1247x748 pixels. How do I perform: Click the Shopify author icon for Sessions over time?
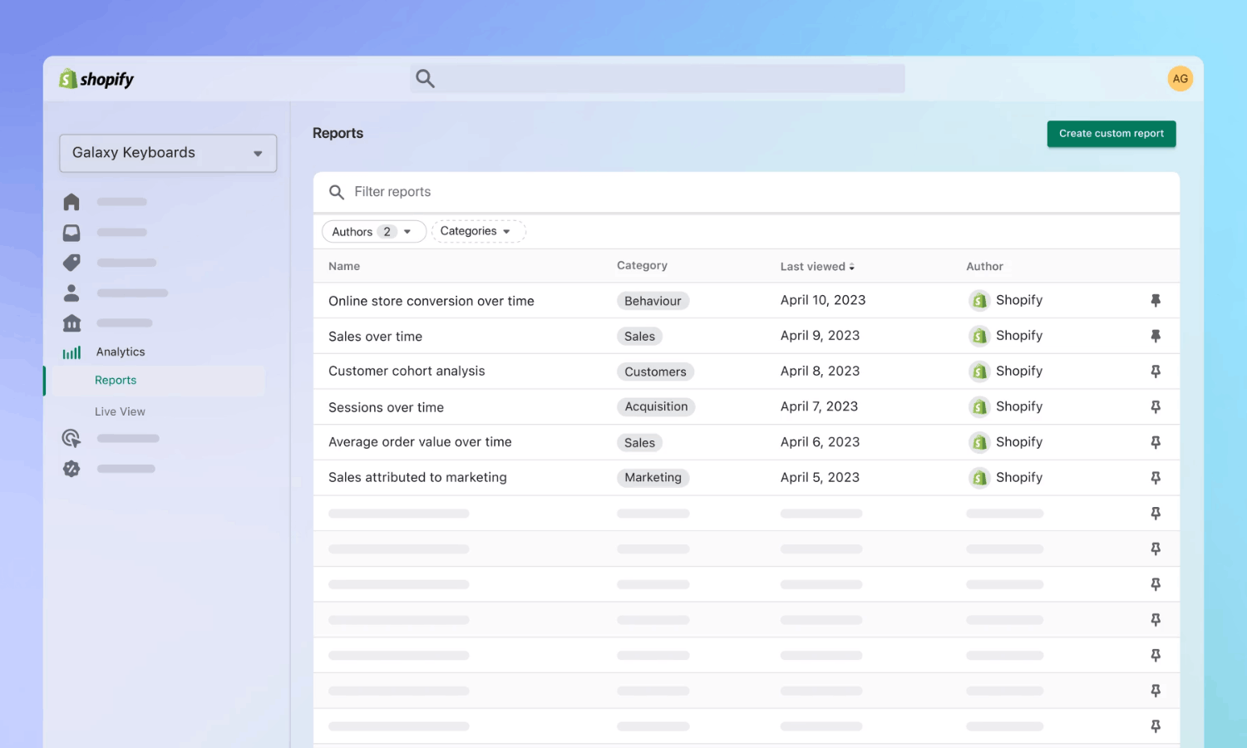tap(979, 406)
